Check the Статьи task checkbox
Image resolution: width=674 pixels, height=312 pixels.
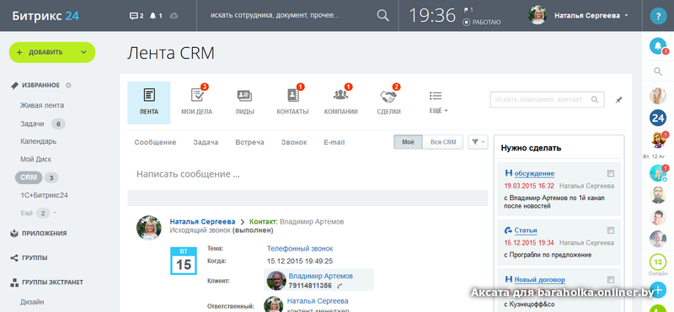click(611, 230)
